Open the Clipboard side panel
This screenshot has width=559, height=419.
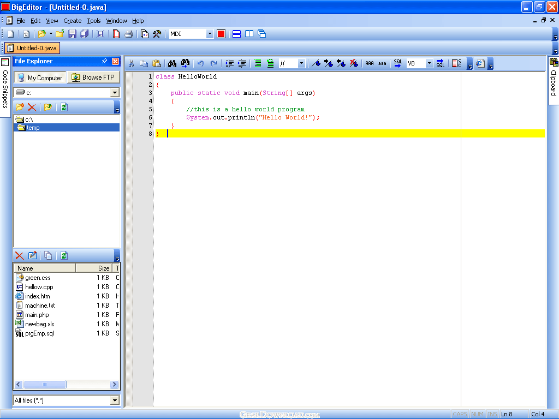pos(554,80)
